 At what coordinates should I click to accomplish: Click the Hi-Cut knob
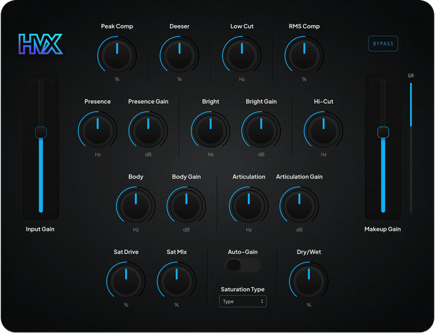coord(324,130)
